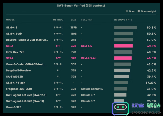Viewport: 163px width, 116px height.
Task: Click the pink SERA 46.6% bar
Action: tap(123, 58)
